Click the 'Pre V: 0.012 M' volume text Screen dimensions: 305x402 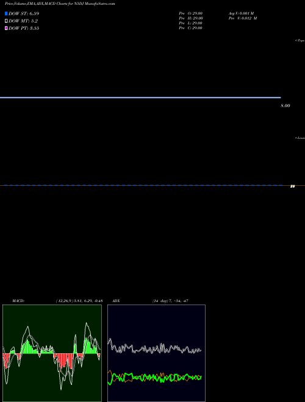243,18
